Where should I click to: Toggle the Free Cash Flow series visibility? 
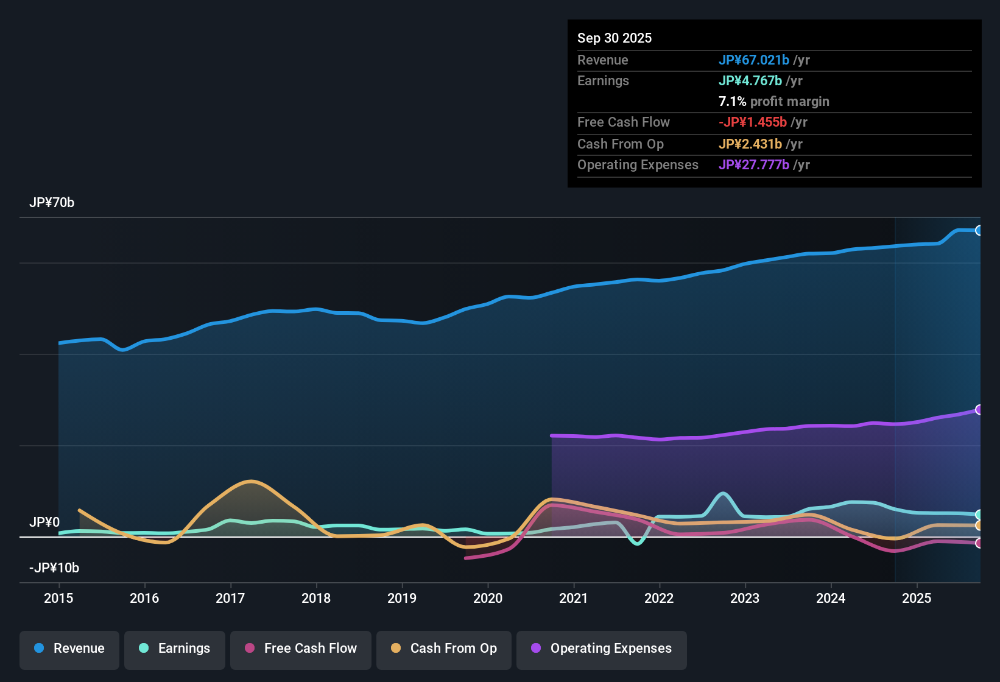pos(300,649)
